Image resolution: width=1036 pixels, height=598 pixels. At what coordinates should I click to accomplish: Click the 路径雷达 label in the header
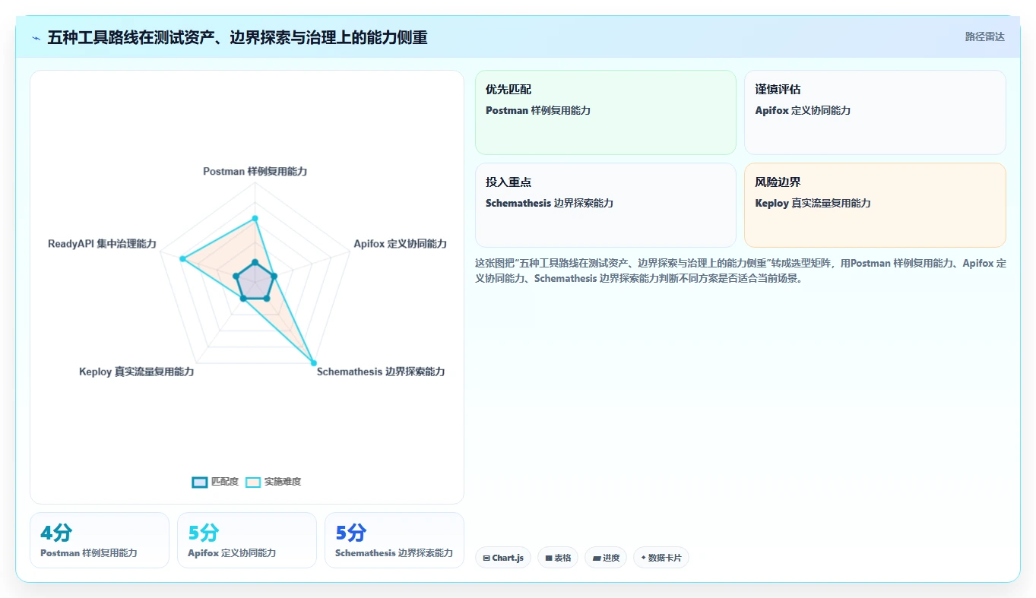coord(985,36)
